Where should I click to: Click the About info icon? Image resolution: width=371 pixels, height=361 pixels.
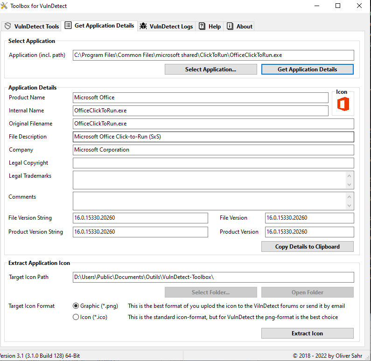coord(230,26)
